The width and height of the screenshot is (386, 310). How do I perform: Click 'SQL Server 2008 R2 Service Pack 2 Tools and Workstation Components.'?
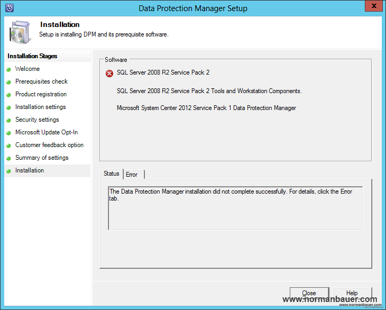coord(209,91)
